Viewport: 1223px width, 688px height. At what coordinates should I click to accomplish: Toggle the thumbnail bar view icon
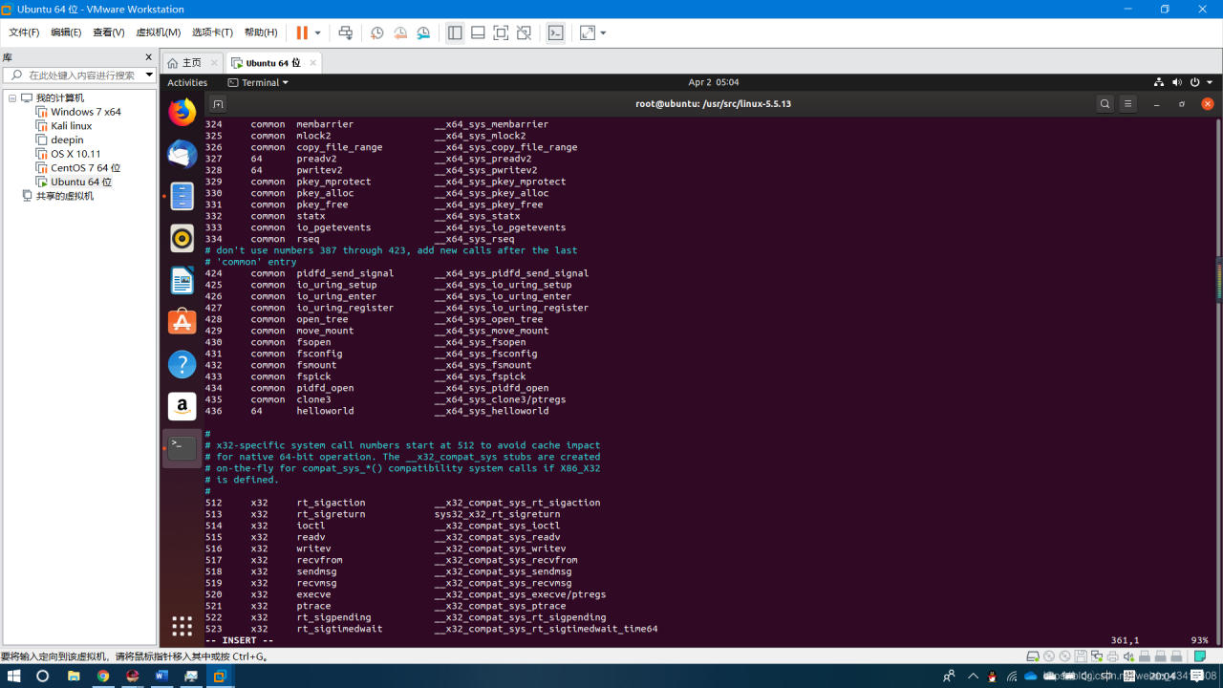(x=478, y=32)
